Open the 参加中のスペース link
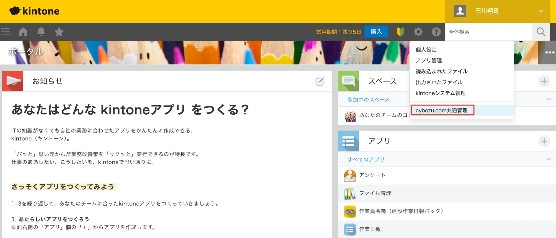This screenshot has width=556, height=238. 368,100
